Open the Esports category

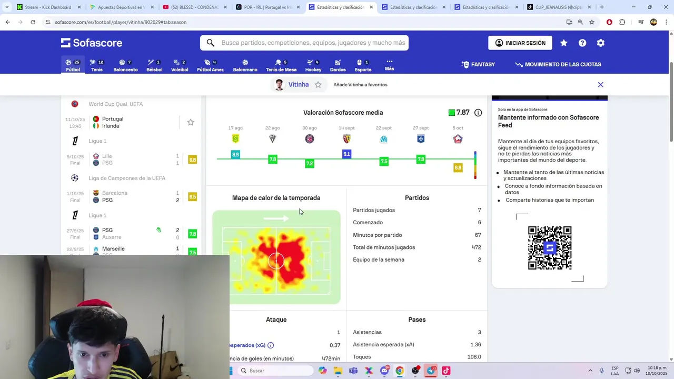(x=363, y=65)
